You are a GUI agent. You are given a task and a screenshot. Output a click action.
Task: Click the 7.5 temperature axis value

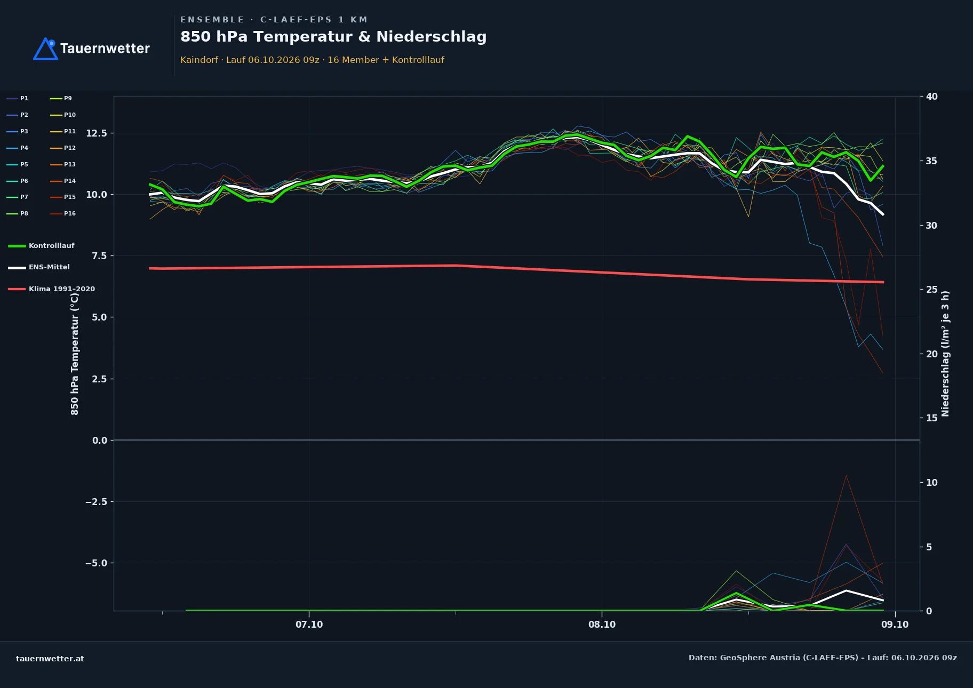click(x=99, y=256)
